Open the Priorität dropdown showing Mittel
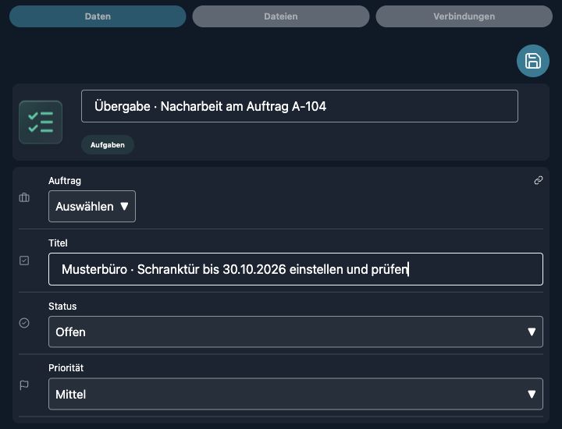The width and height of the screenshot is (562, 429). pos(296,394)
